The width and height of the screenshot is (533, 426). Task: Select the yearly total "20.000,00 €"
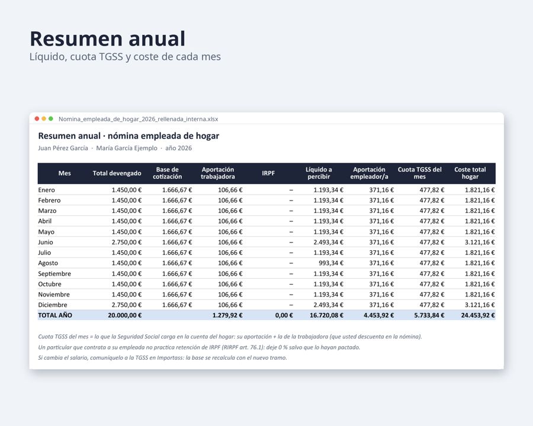point(125,315)
